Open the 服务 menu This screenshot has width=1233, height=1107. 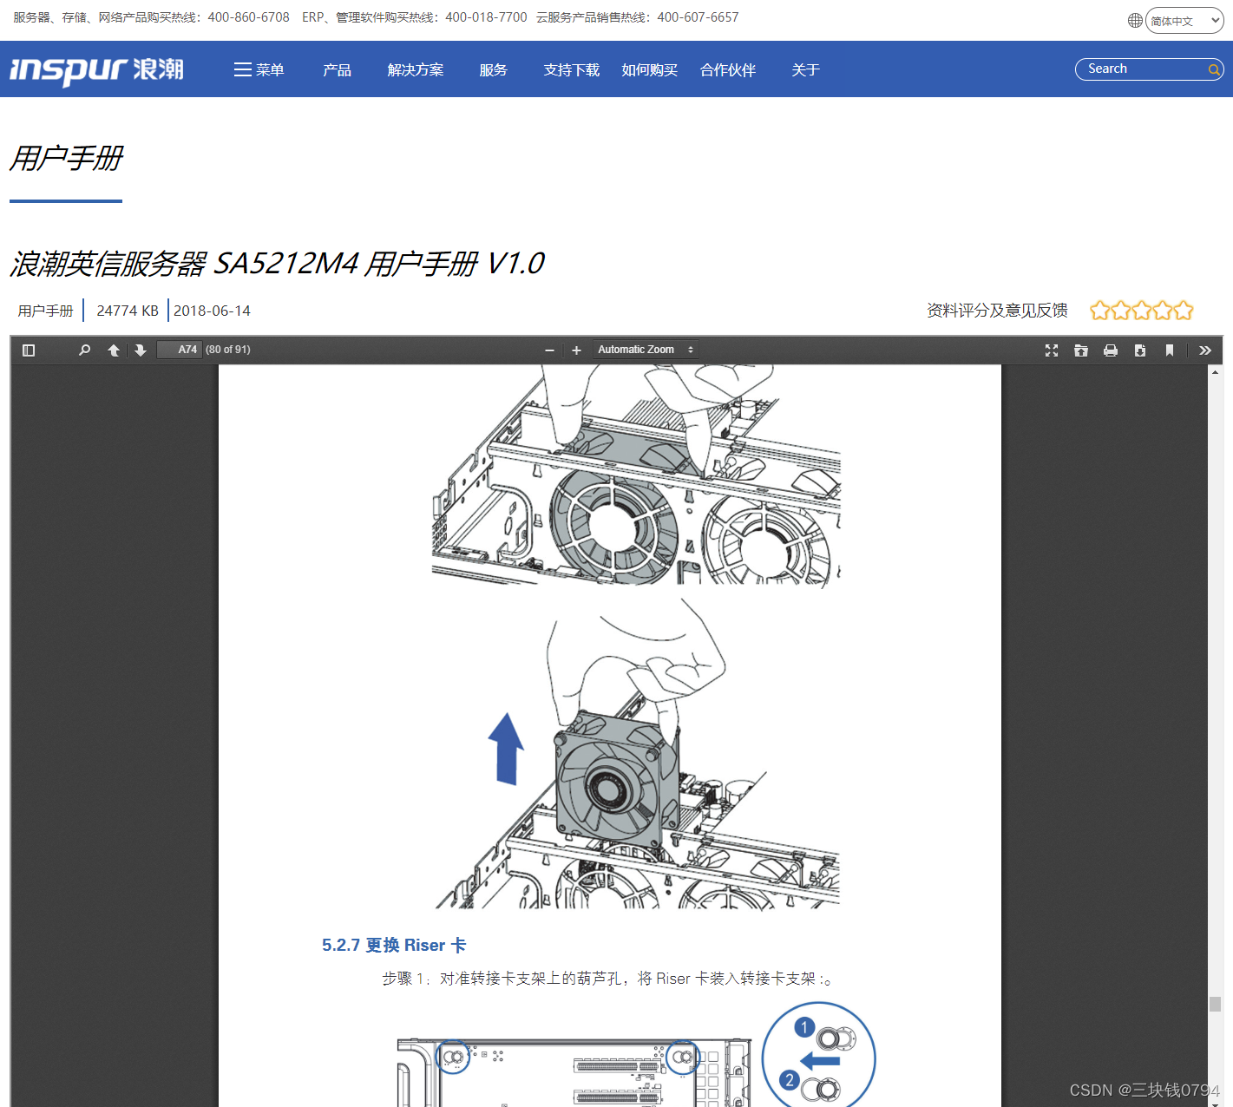(x=493, y=70)
